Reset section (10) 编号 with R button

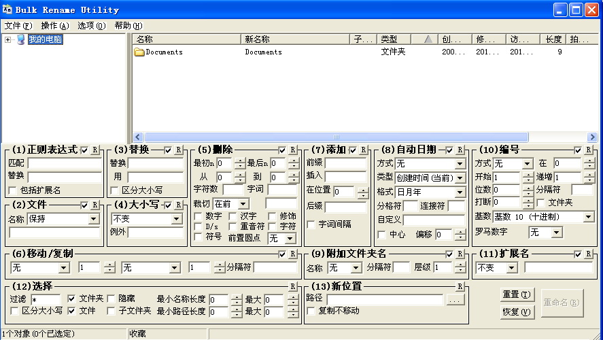[x=589, y=150]
